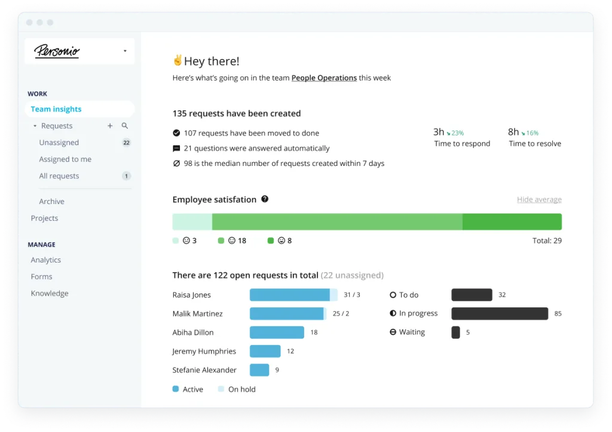Click Malik Martinez requests bar
Viewport: 612px width, 432px height.
(x=288, y=314)
